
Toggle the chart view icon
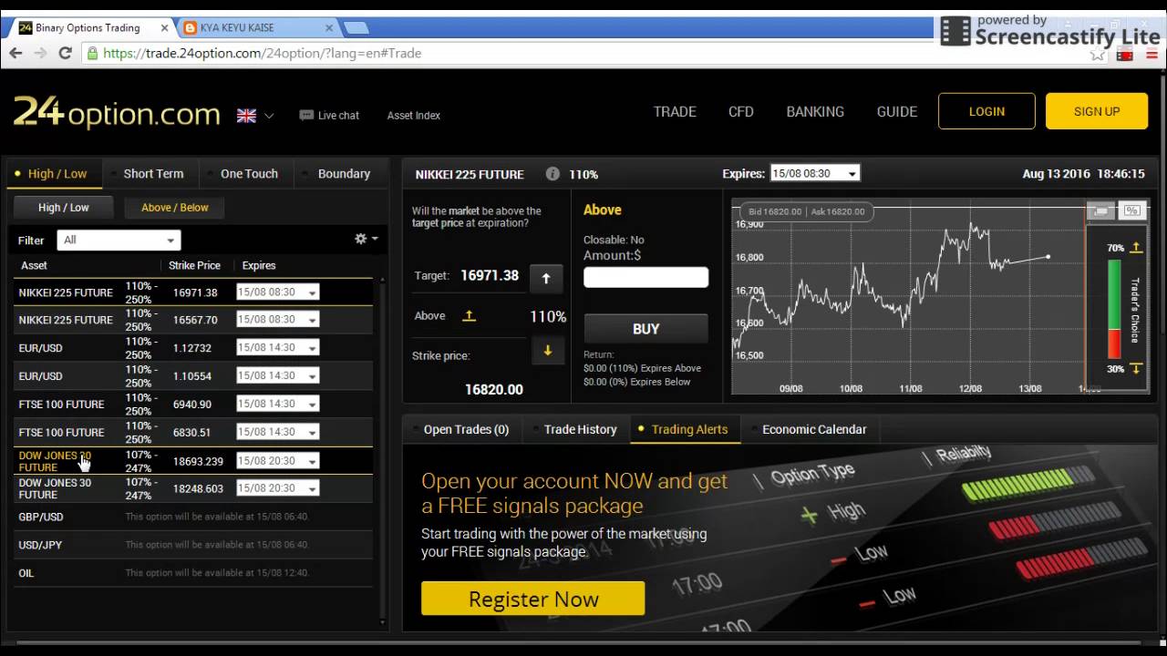[x=1100, y=210]
